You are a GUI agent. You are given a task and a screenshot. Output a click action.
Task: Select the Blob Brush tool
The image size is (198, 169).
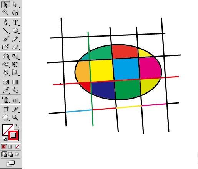click(x=6, y=47)
